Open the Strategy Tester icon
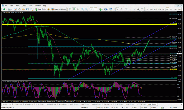This screenshot has width=184, height=110. tap(31, 9)
